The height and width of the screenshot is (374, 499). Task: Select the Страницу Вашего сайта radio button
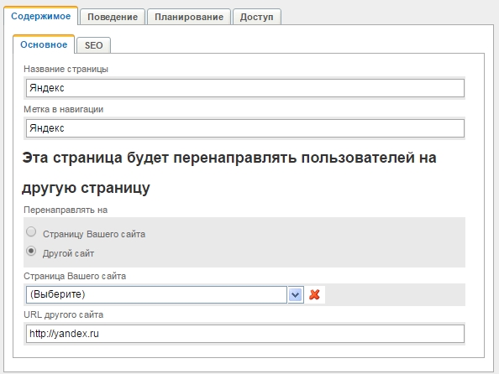(x=31, y=231)
